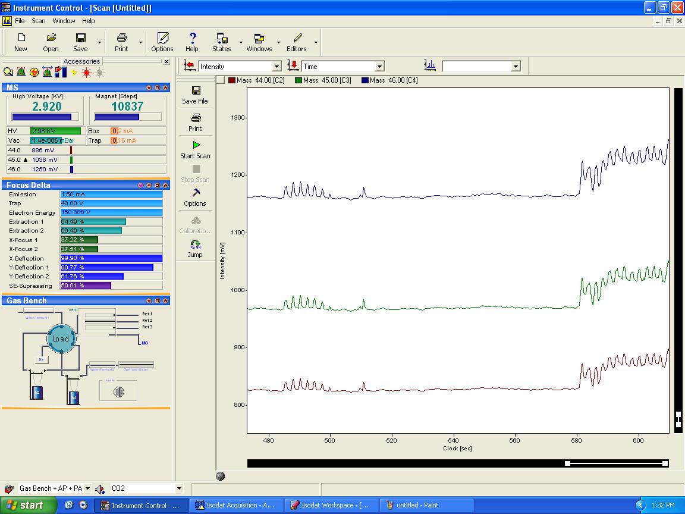Start Scan with the green play icon
Screen dimensions: 685x514
click(196, 145)
